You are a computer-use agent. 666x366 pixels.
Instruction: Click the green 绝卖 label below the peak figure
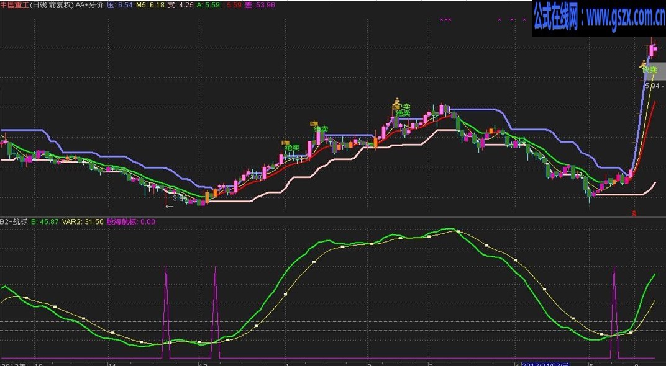(x=403, y=114)
